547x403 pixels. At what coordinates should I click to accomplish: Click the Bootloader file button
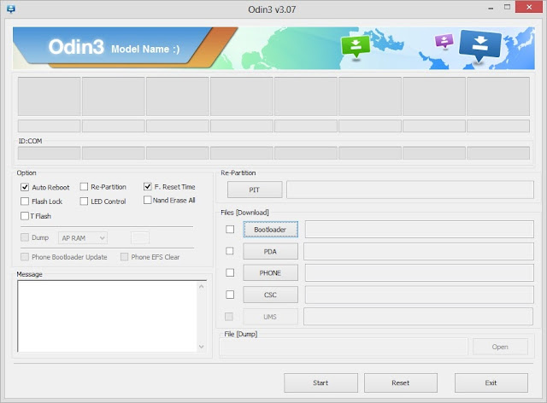(x=270, y=230)
